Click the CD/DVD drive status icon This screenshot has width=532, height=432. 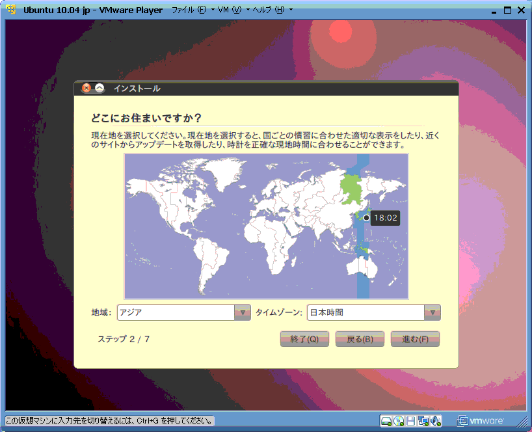pos(399,421)
